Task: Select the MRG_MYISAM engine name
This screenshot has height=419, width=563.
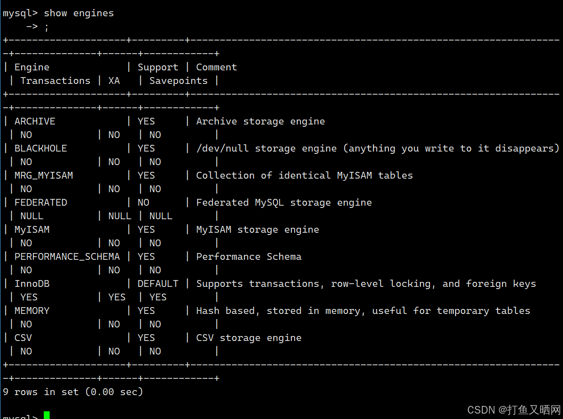Action: pyautogui.click(x=44, y=175)
